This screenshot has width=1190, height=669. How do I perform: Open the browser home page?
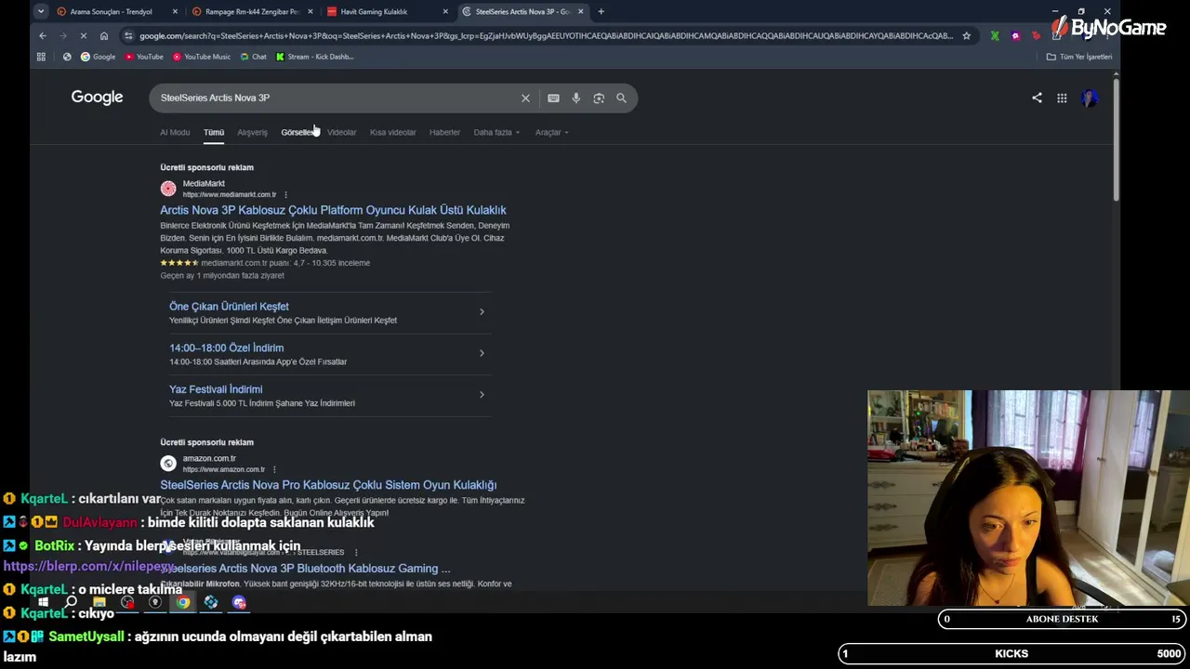(104, 35)
